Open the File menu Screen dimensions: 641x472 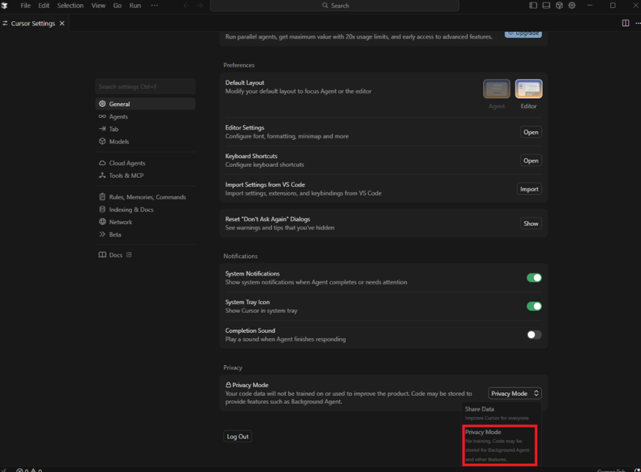coord(26,5)
